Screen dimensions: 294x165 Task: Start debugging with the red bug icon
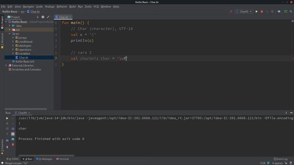click(x=262, y=11)
